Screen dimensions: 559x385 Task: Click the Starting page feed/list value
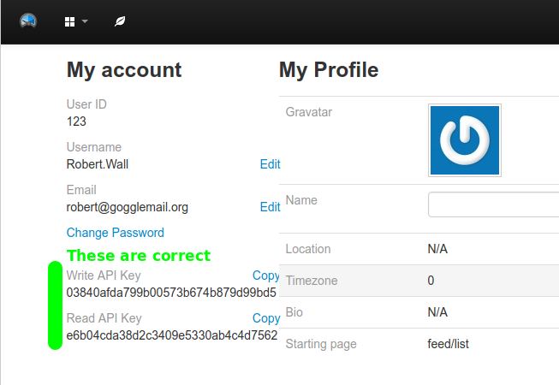point(448,344)
